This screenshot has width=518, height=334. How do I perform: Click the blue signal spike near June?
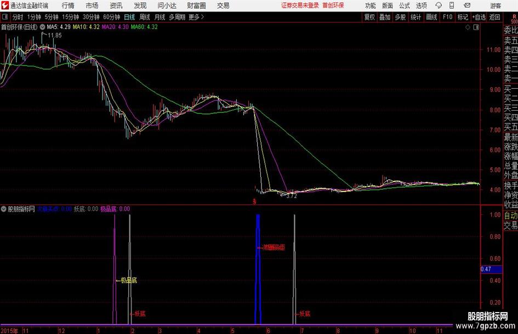point(258,269)
